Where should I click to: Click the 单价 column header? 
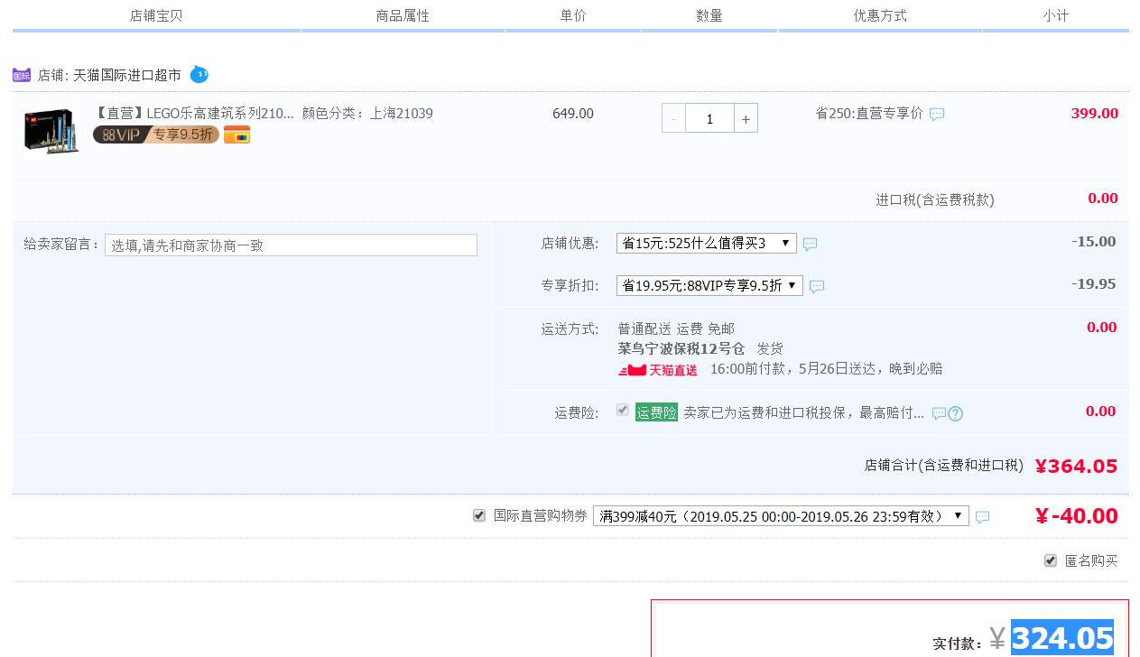(573, 15)
